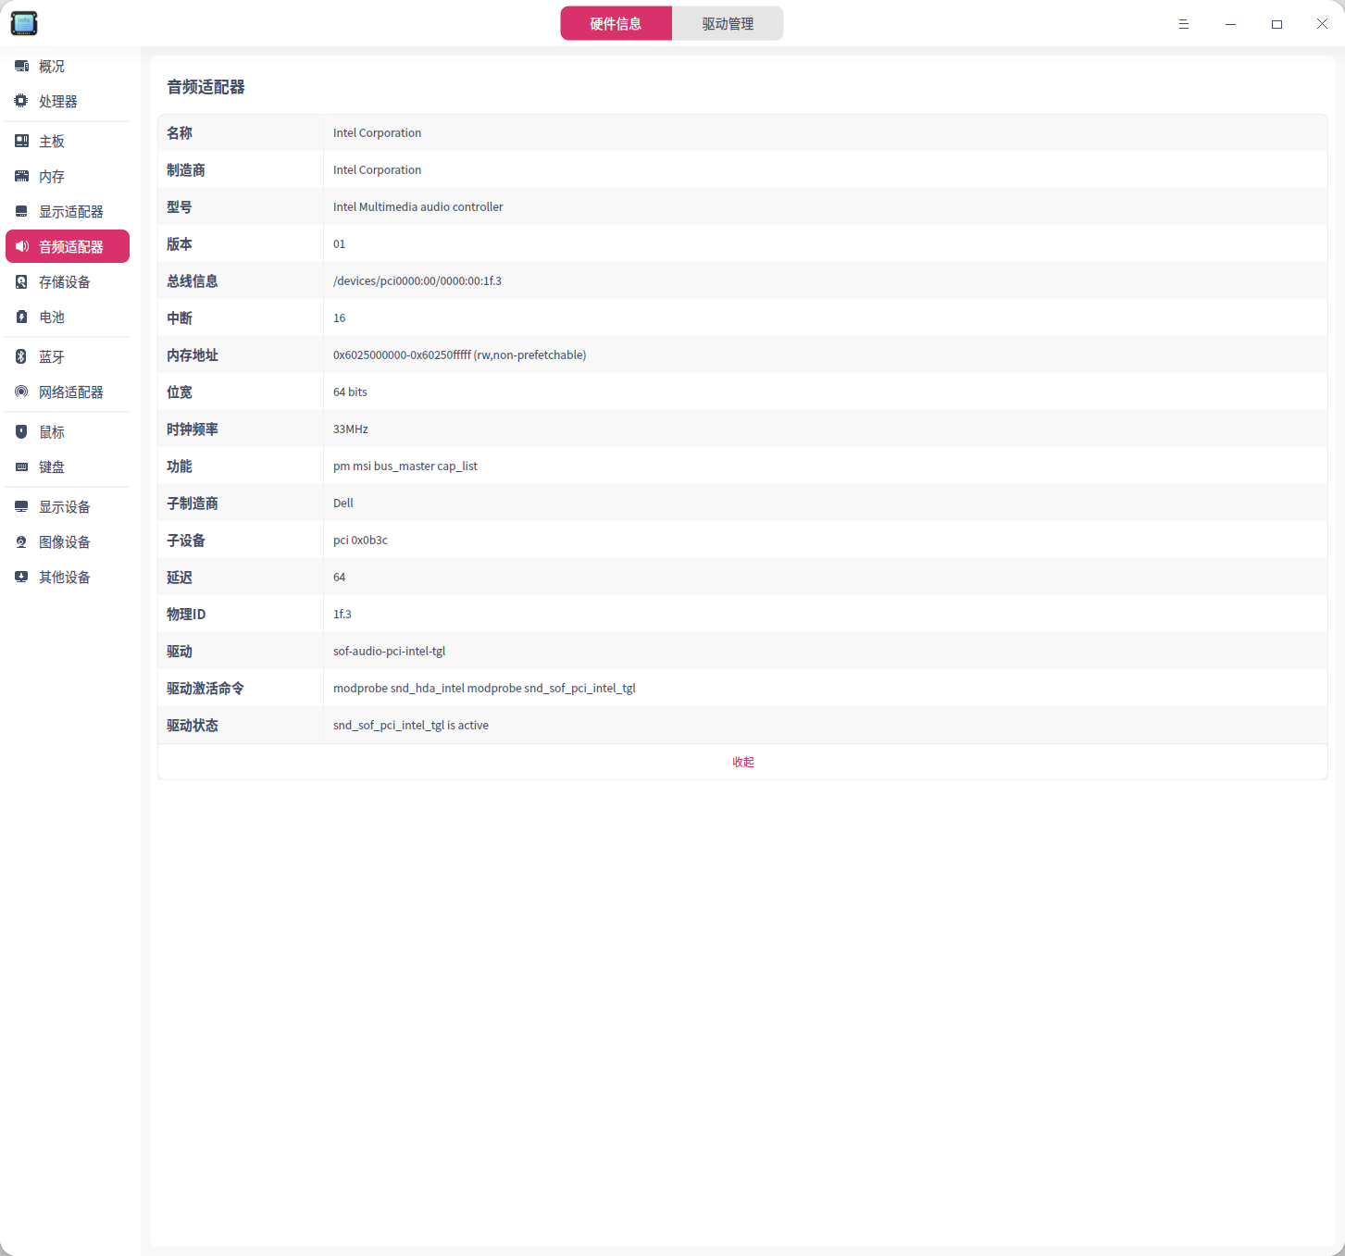This screenshot has height=1256, width=1345.
Task: Click the model value 'Intel Multimedia audio controller'
Action: click(418, 206)
